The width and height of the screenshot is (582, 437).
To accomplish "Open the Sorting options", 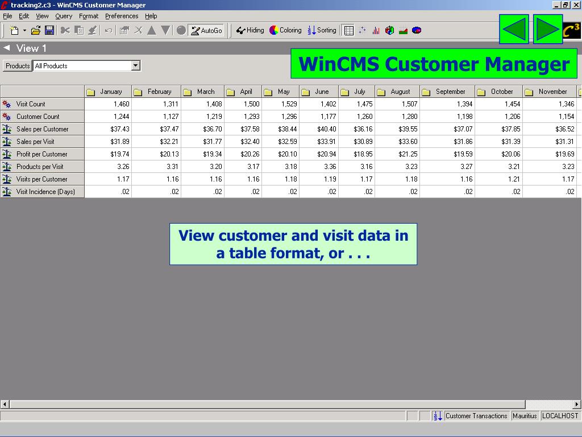I will [322, 31].
